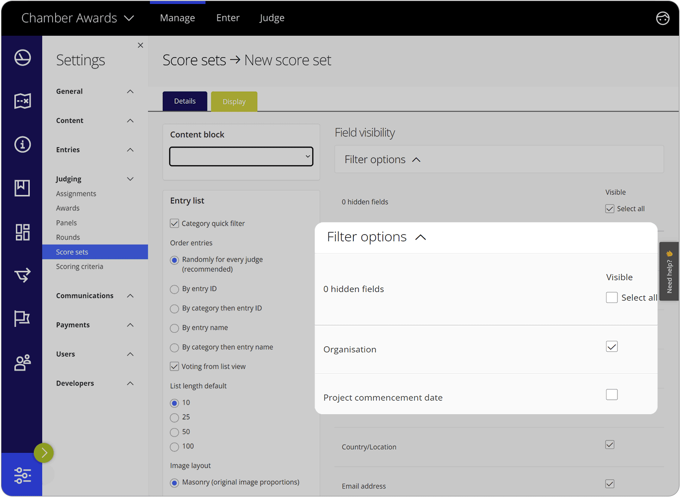Screen dimensions: 680x499
Task: Select the By entry name ordering option
Action: [x=174, y=328]
